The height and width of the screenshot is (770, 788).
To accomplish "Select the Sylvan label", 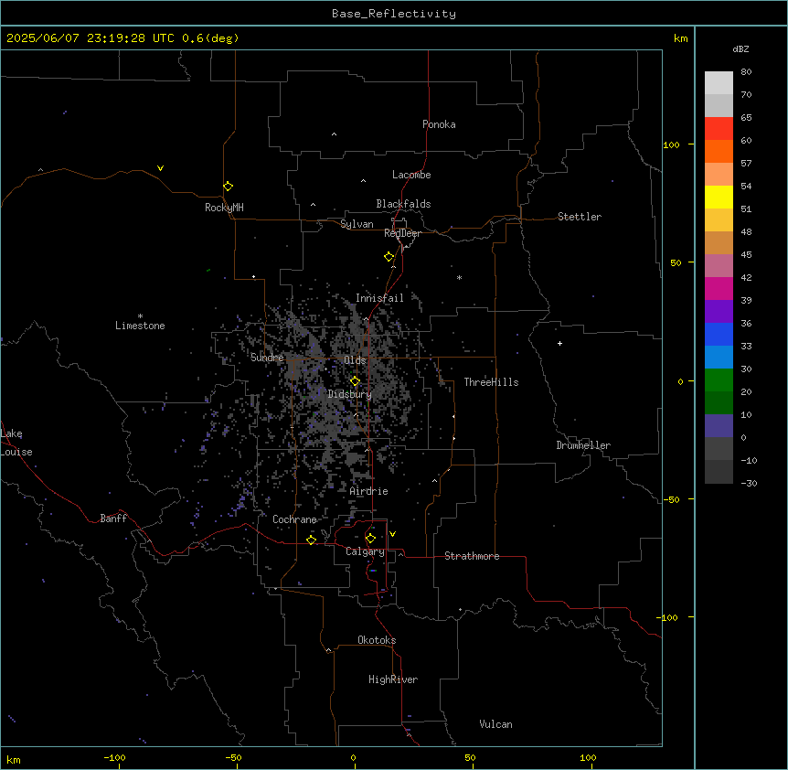I will (x=357, y=224).
